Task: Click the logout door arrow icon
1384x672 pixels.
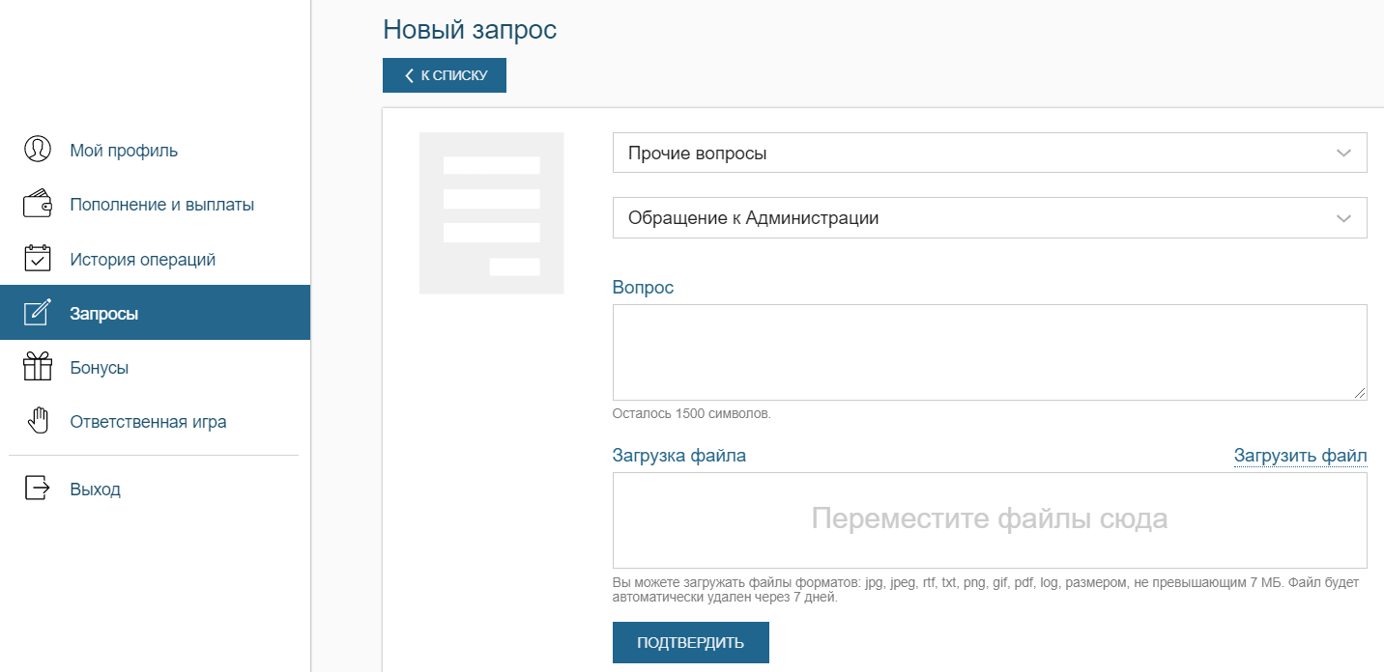Action: tap(37, 489)
